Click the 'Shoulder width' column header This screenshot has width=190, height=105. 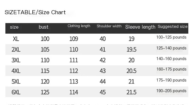tap(109, 26)
